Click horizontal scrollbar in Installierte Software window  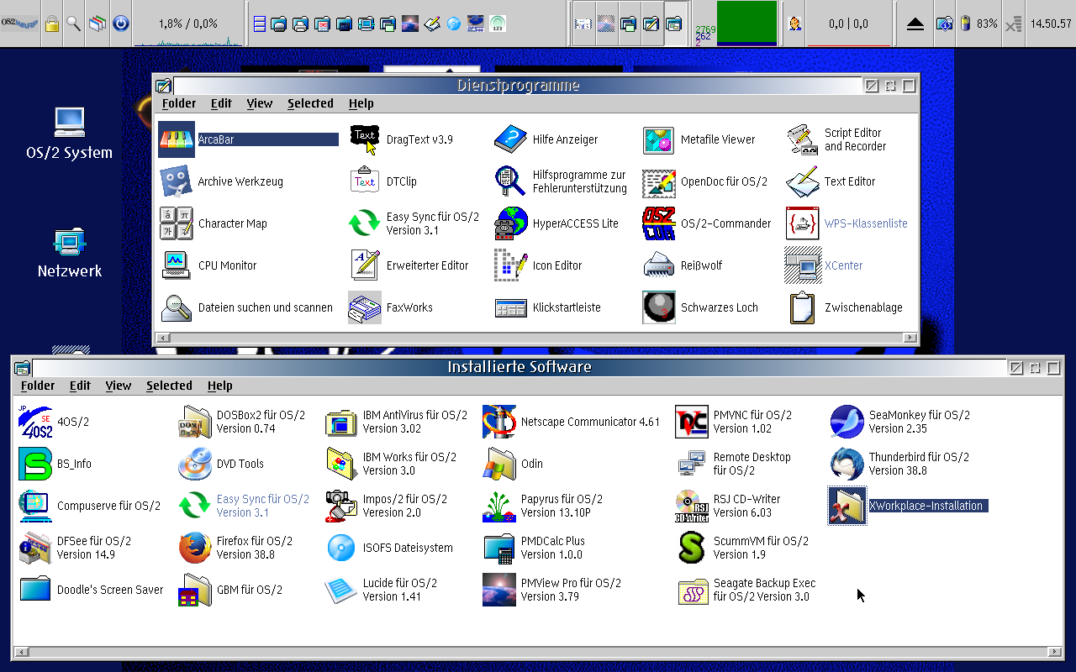pyautogui.click(x=538, y=652)
